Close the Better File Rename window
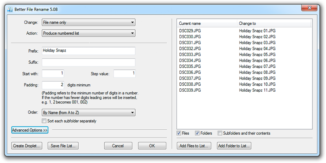Screen dimensions: 326x163 pyautogui.click(x=309, y=8)
